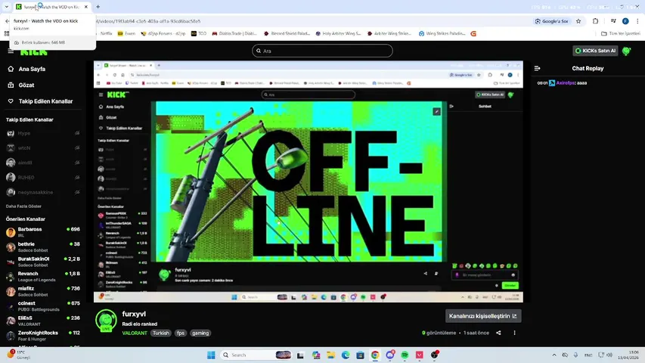
Task: Open a new browser tab
Action: [x=98, y=7]
